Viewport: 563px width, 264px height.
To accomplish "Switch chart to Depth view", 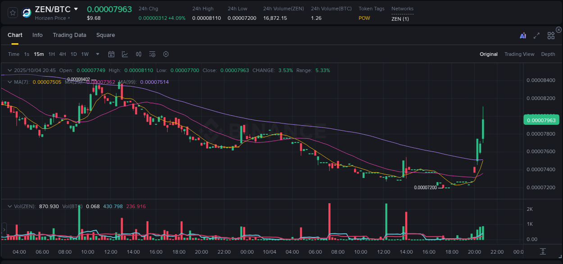I will point(548,54).
